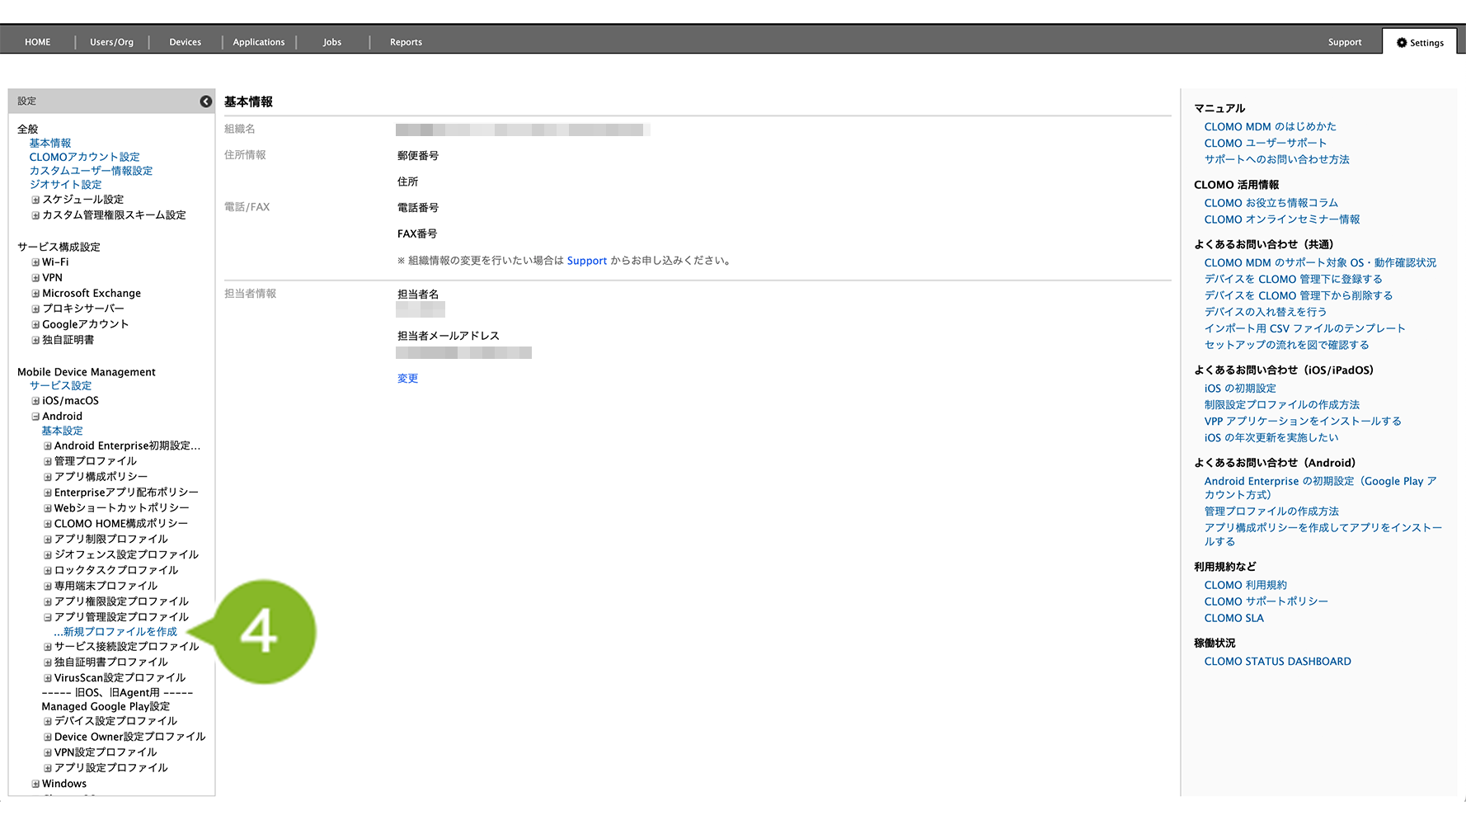This screenshot has width=1466, height=825.
Task: Expand アプリ設定プロファイル node
Action: click(48, 768)
